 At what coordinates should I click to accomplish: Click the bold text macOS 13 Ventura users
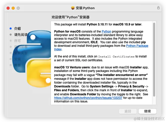tap(72, 67)
